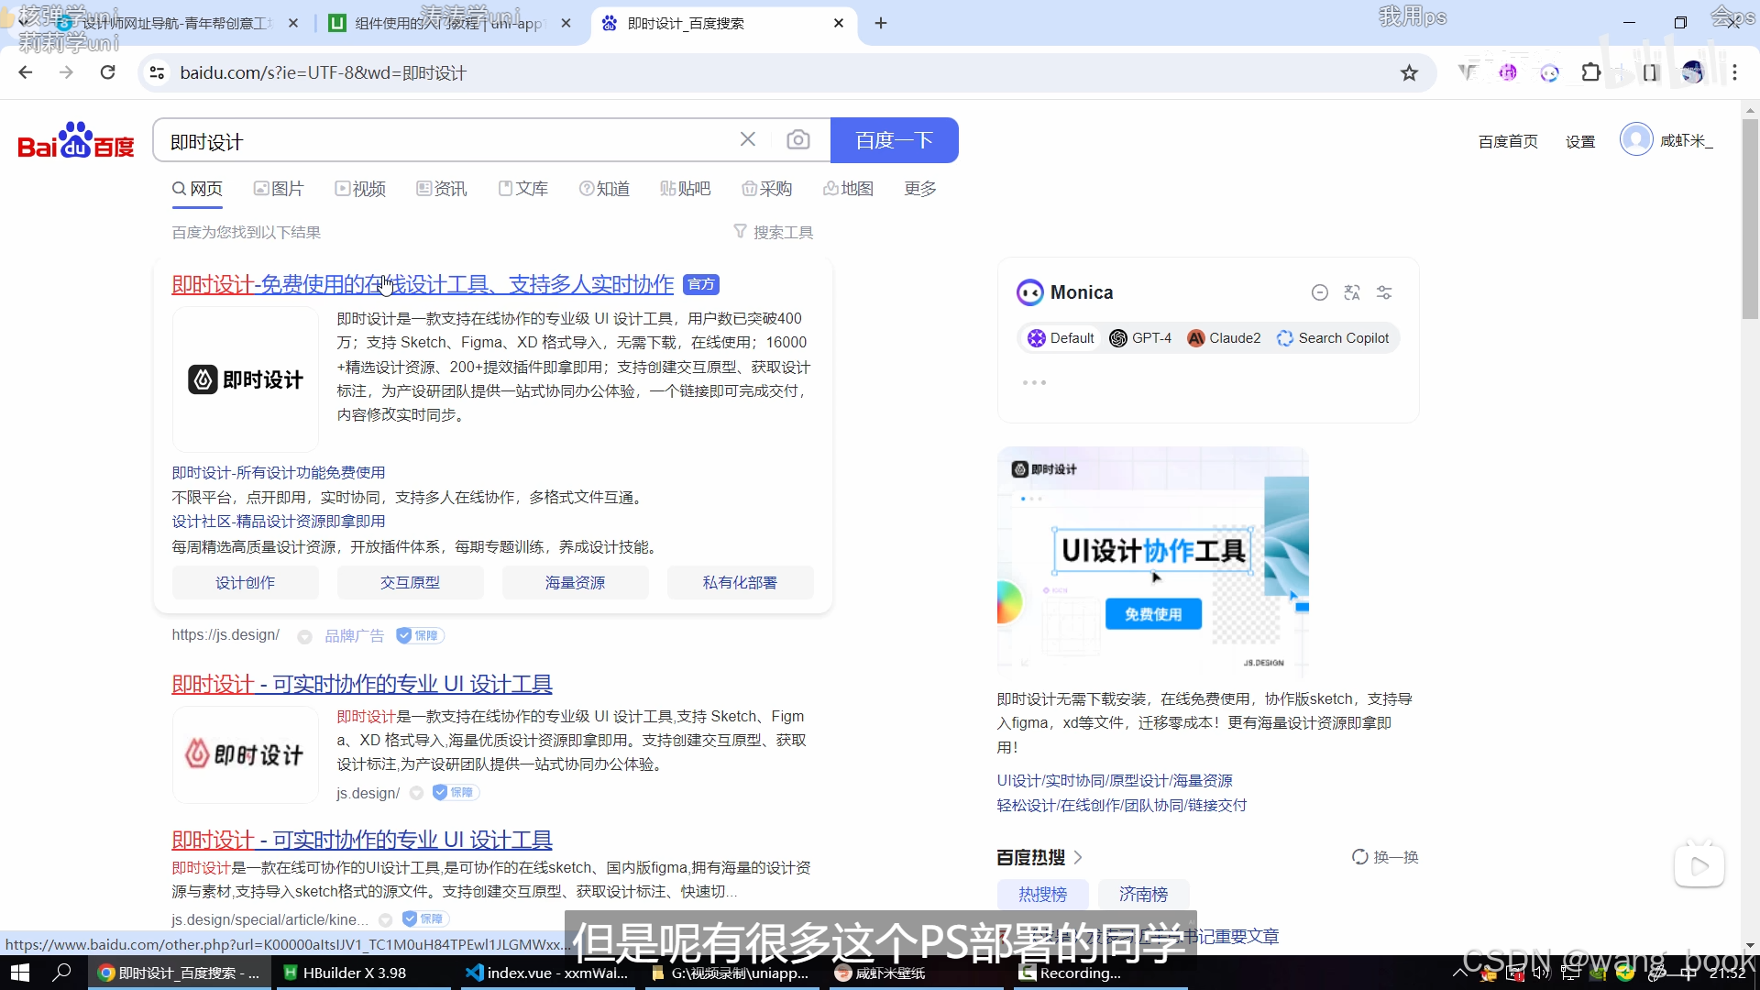Click 即时设计 logo thumbnail in first result
The image size is (1760, 990).
click(x=246, y=379)
